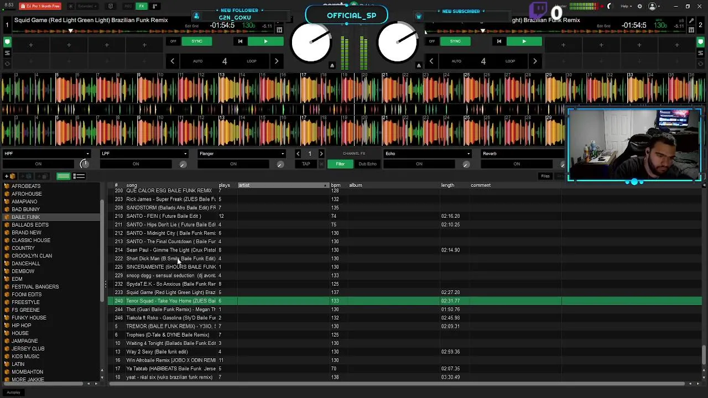Enable SYNC on deck 2

455,41
